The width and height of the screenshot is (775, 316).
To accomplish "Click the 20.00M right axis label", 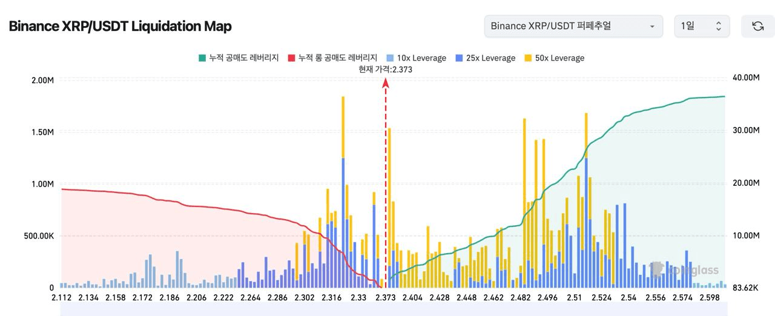I will tap(745, 183).
